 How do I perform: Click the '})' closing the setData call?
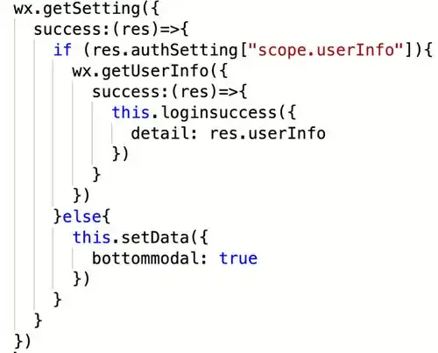(81, 279)
